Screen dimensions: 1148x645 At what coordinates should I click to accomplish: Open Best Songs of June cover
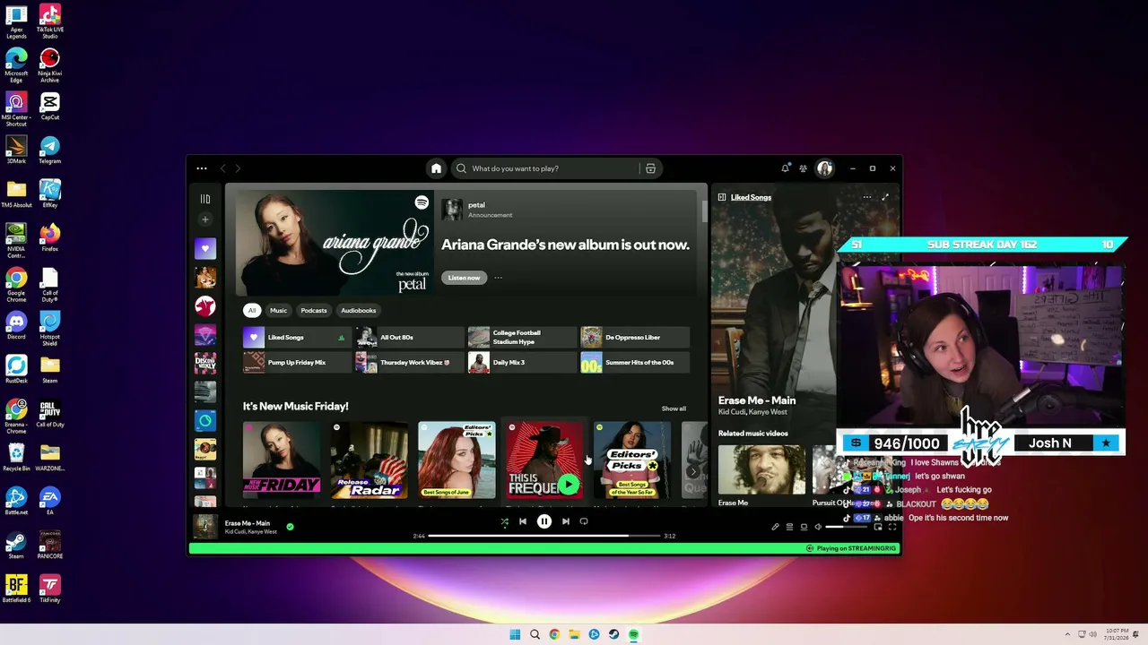(x=457, y=460)
